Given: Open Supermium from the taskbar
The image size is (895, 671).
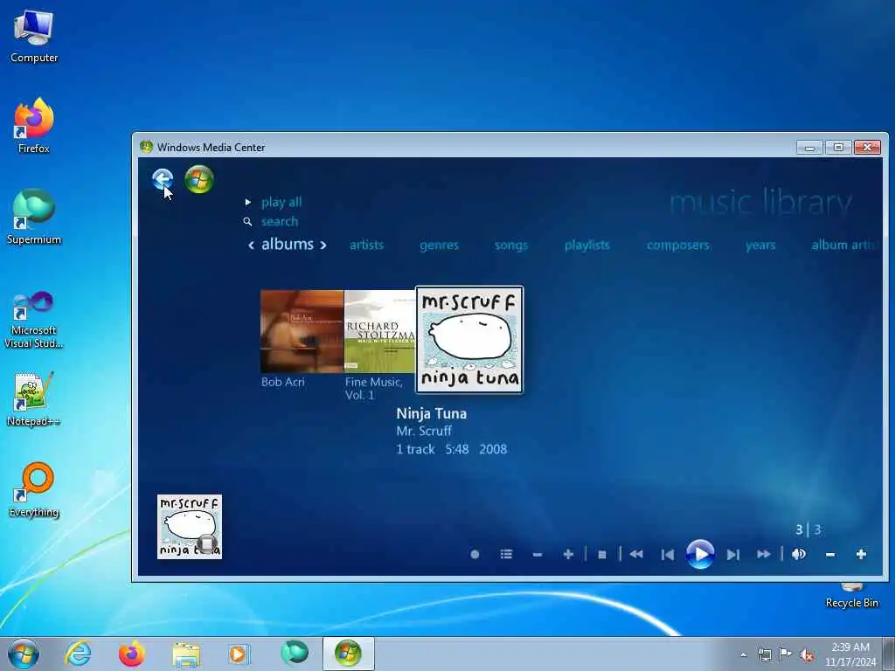Looking at the screenshot, I should click(295, 654).
